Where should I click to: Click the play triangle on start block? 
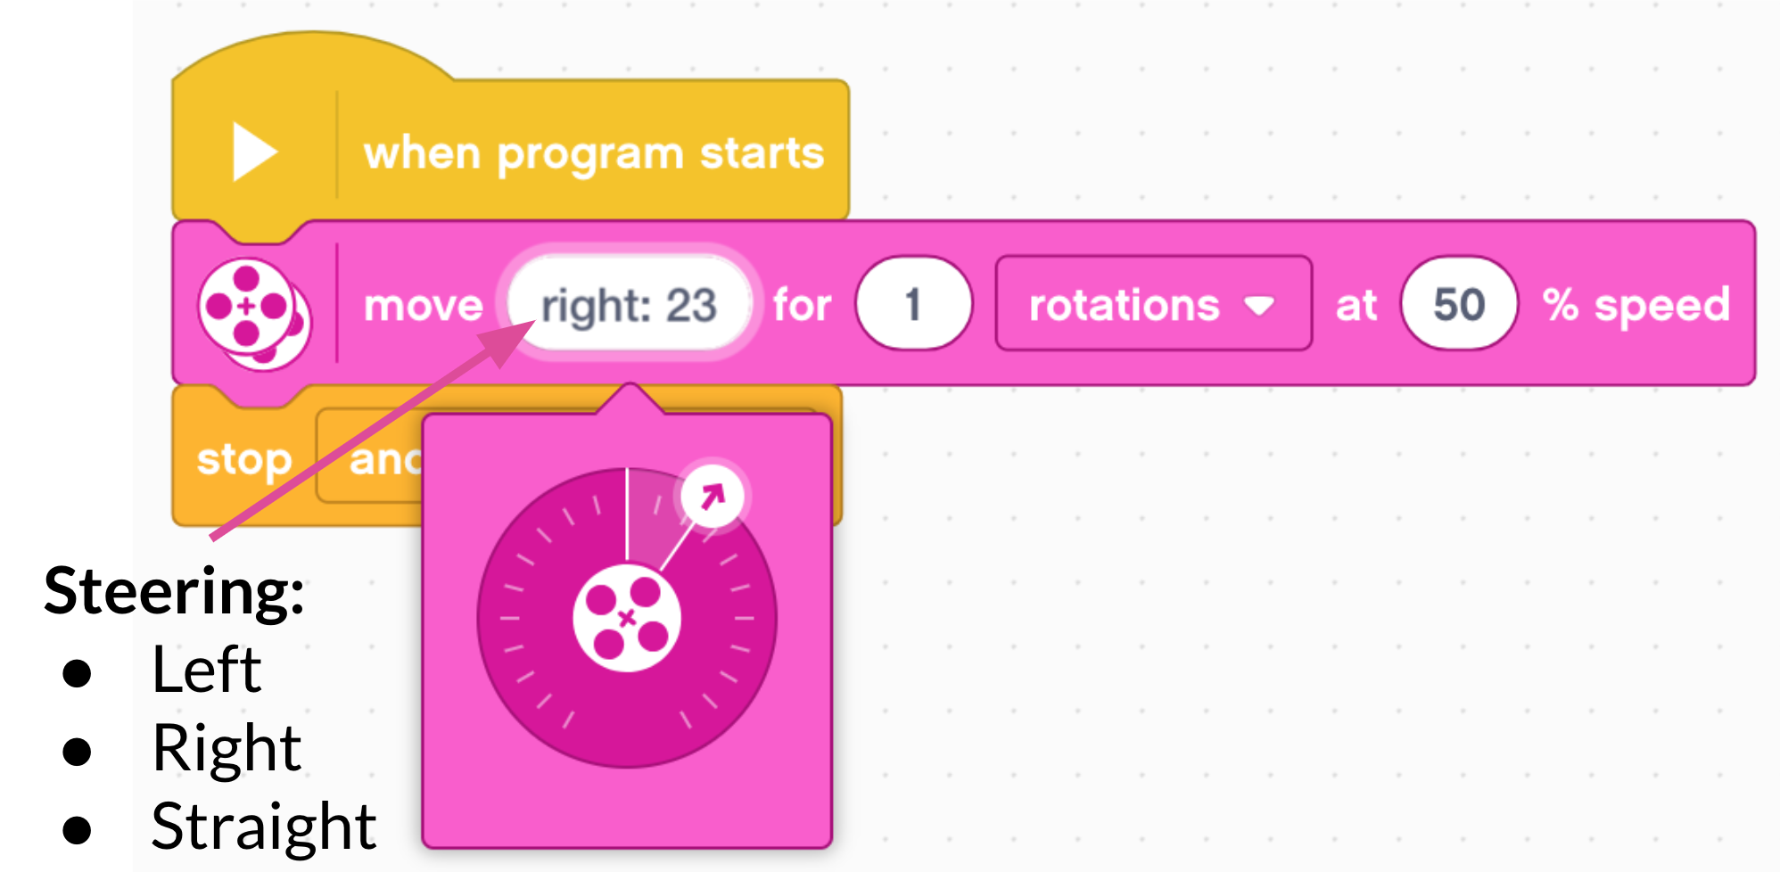coord(254,152)
